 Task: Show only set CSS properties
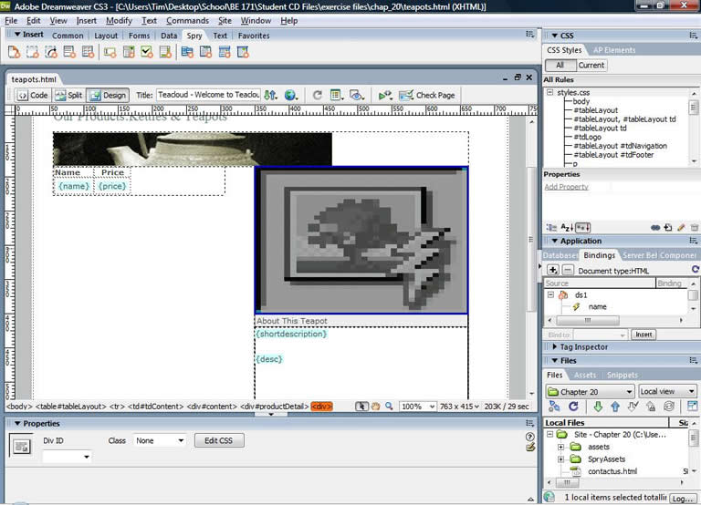[583, 228]
